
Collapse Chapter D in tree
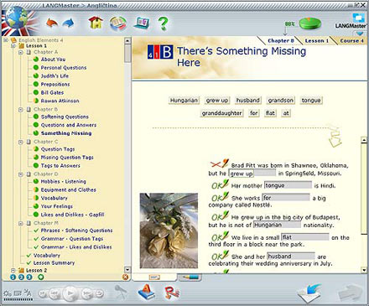point(20,174)
